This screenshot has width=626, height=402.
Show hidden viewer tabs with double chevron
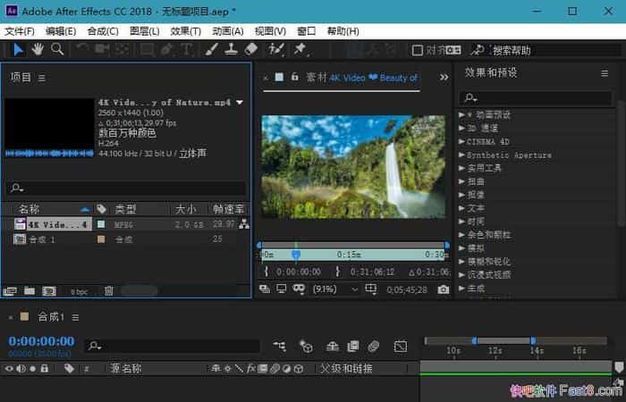444,77
